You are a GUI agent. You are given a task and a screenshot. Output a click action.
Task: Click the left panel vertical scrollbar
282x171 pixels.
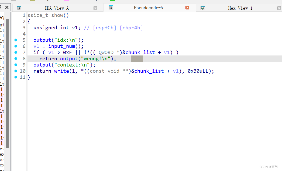7,83
